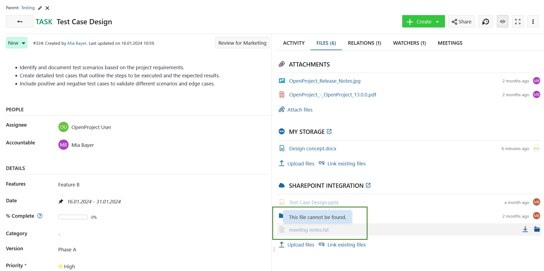
Task: Open SharePoint integration external link icon
Action: (368, 185)
